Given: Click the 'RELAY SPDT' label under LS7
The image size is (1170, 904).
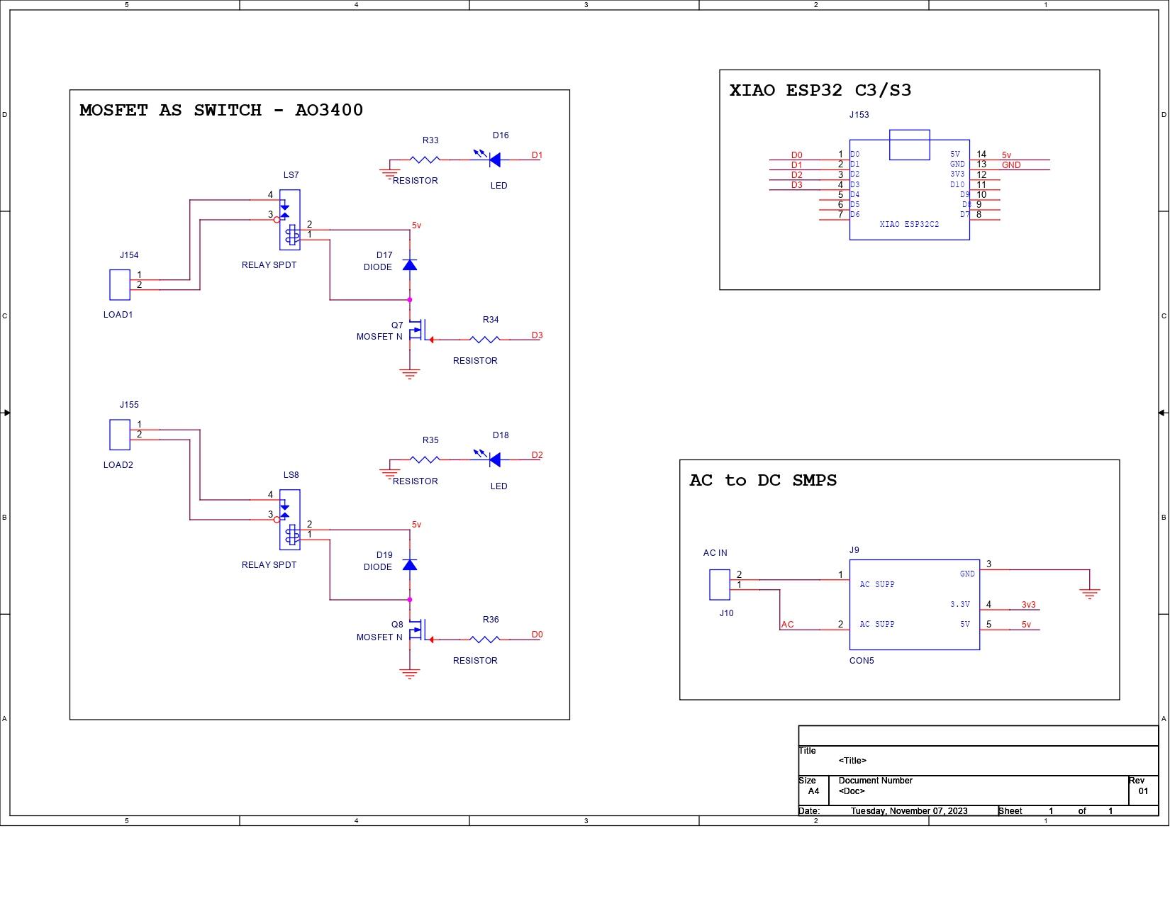Looking at the screenshot, I should [269, 265].
